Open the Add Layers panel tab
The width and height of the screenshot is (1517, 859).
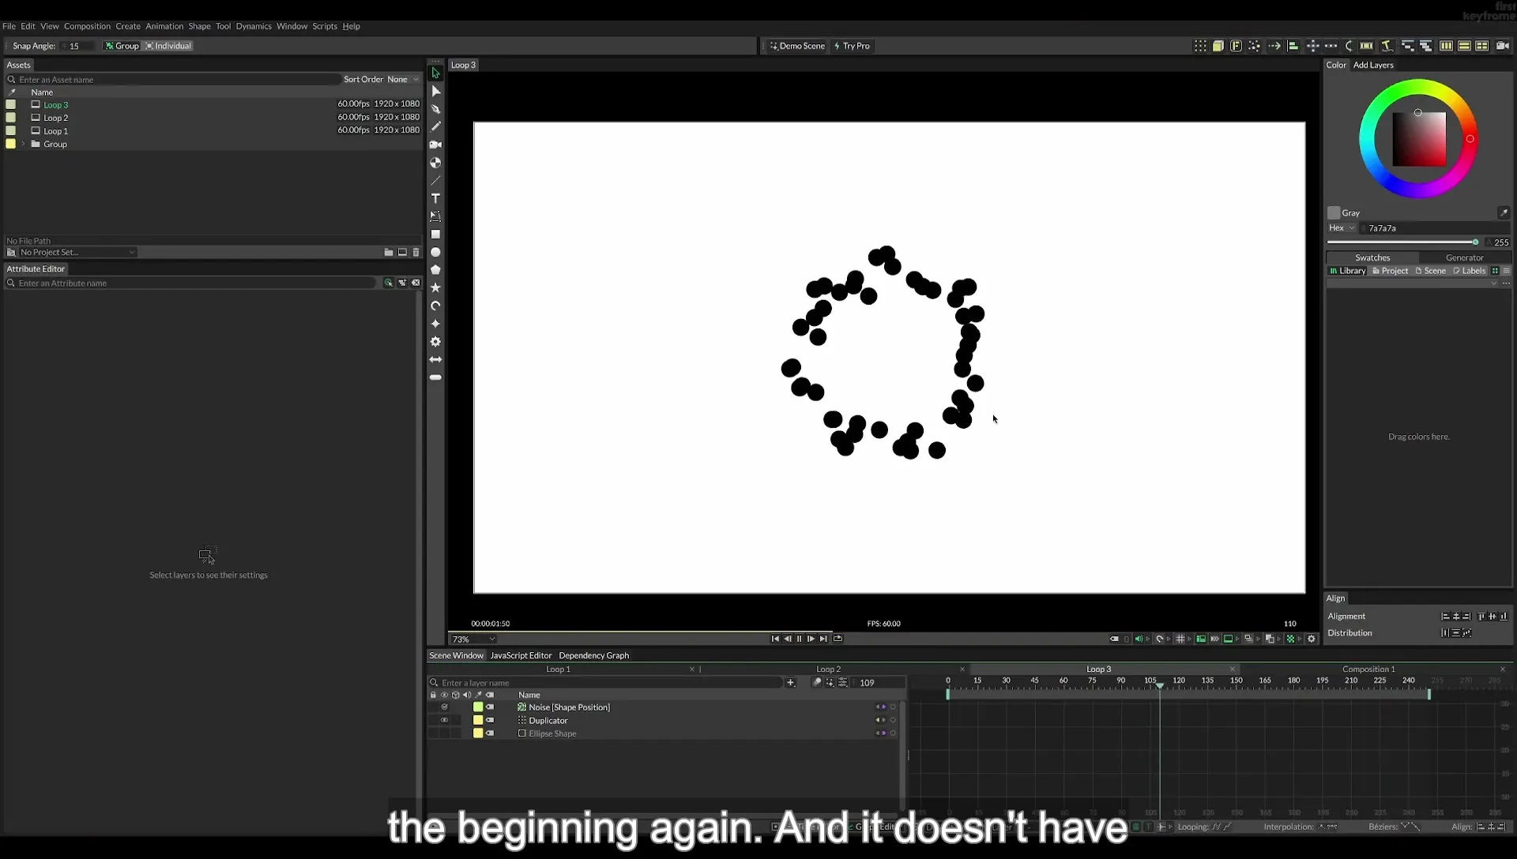click(1373, 65)
